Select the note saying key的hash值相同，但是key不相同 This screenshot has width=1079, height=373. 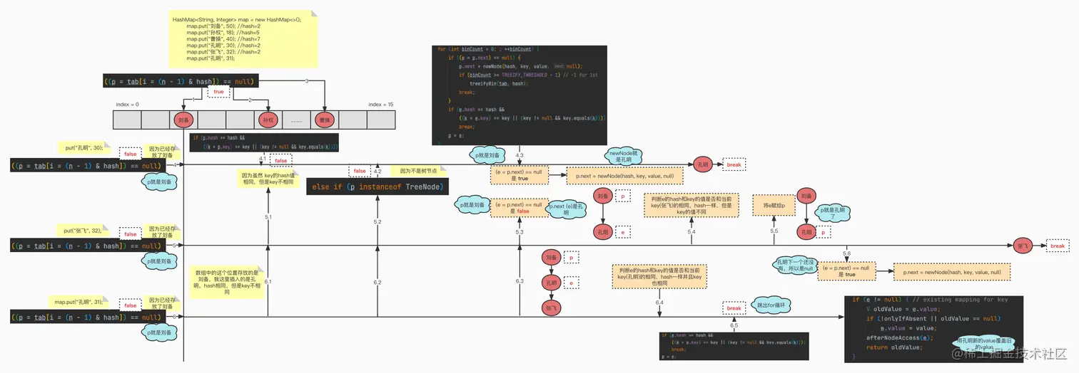[268, 178]
